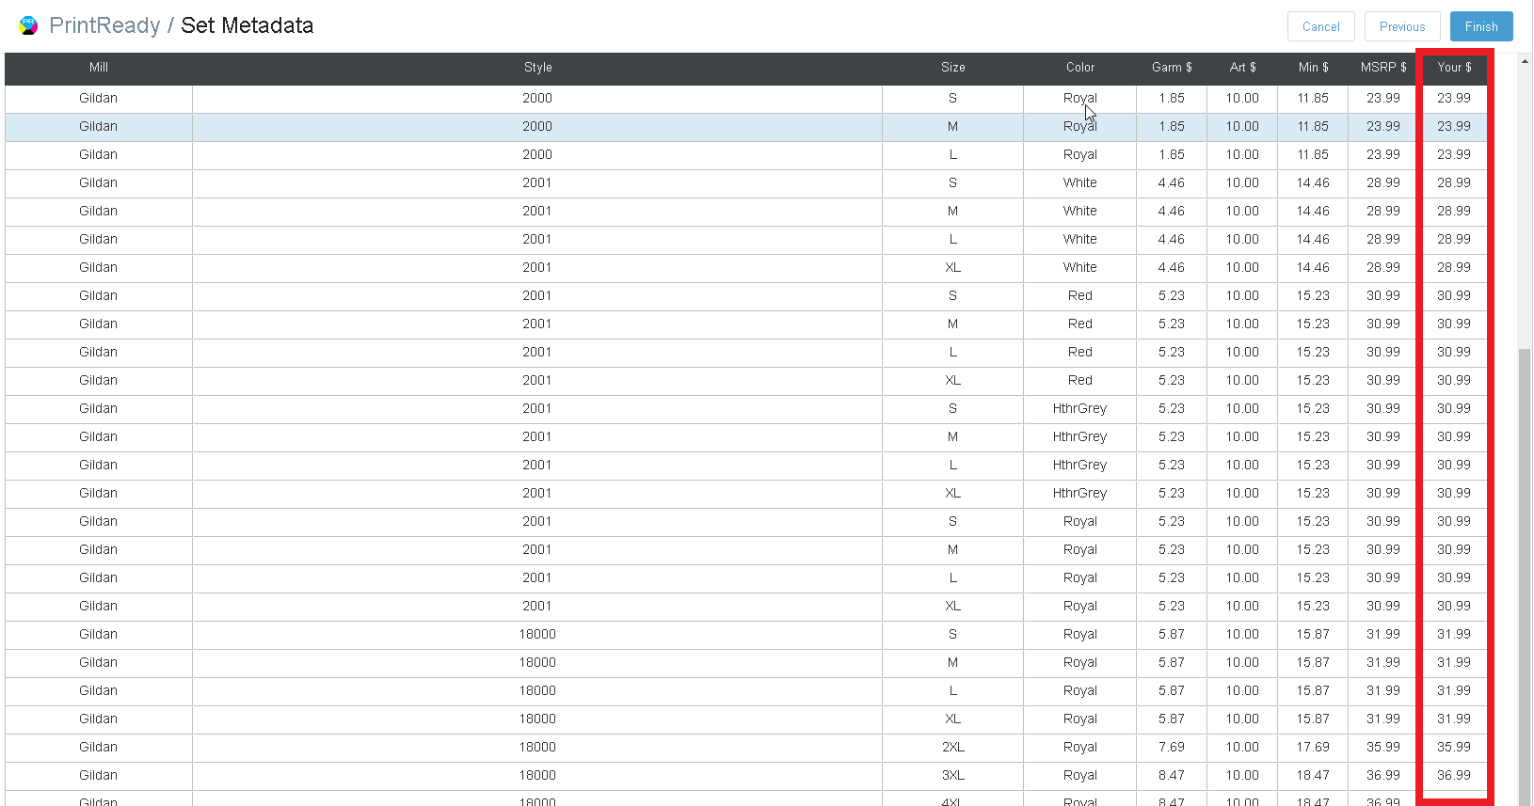Viewport: 1534px width, 806px height.
Task: Edit Your $ for 2000 L Royal
Action: (1454, 154)
